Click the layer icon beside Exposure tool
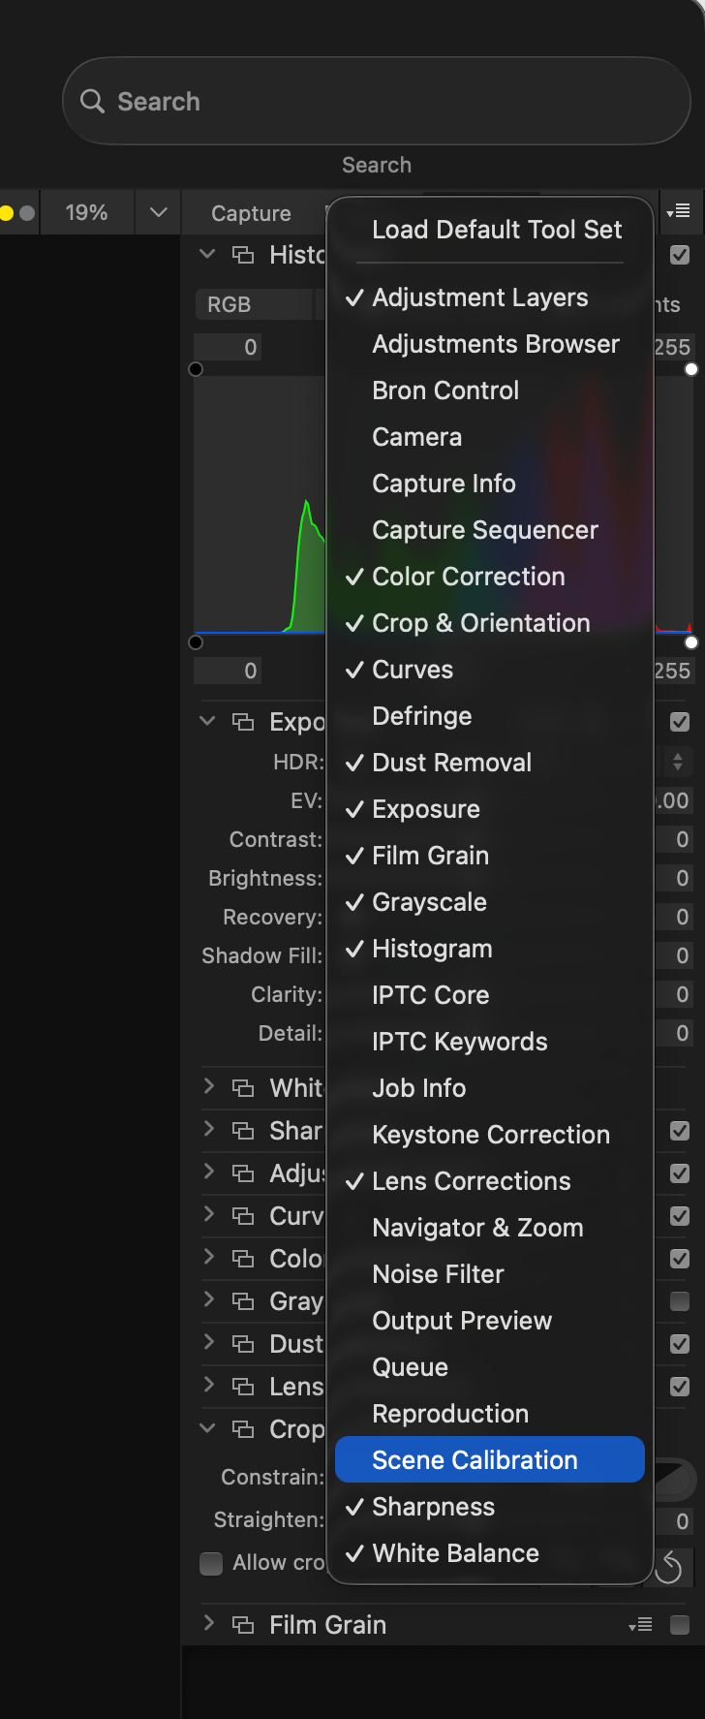Image resolution: width=705 pixels, height=1719 pixels. click(243, 722)
